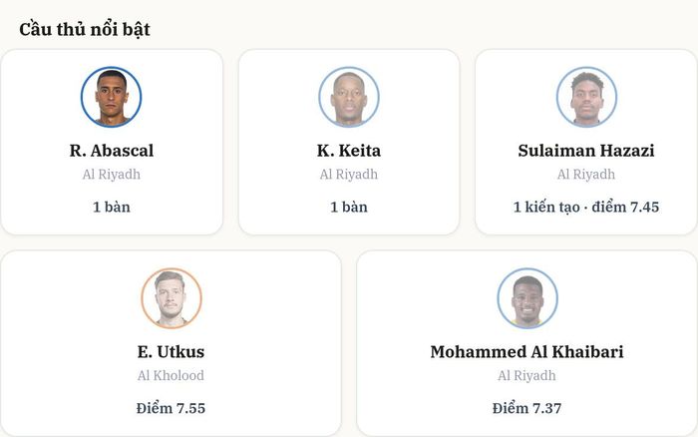698x437 pixels.
Task: Click Al Riyadh under R. Abascal
Action: pos(112,175)
